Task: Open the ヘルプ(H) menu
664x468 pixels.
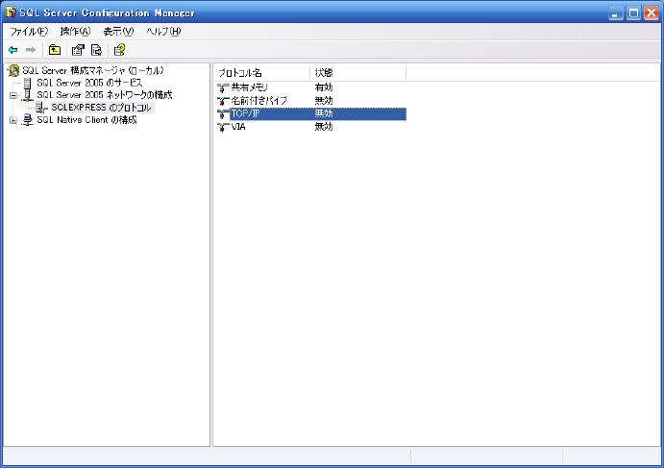Action: (x=164, y=32)
